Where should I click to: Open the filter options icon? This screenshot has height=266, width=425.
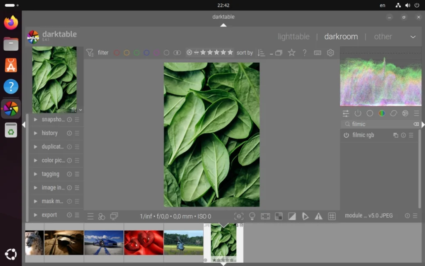[x=90, y=52]
